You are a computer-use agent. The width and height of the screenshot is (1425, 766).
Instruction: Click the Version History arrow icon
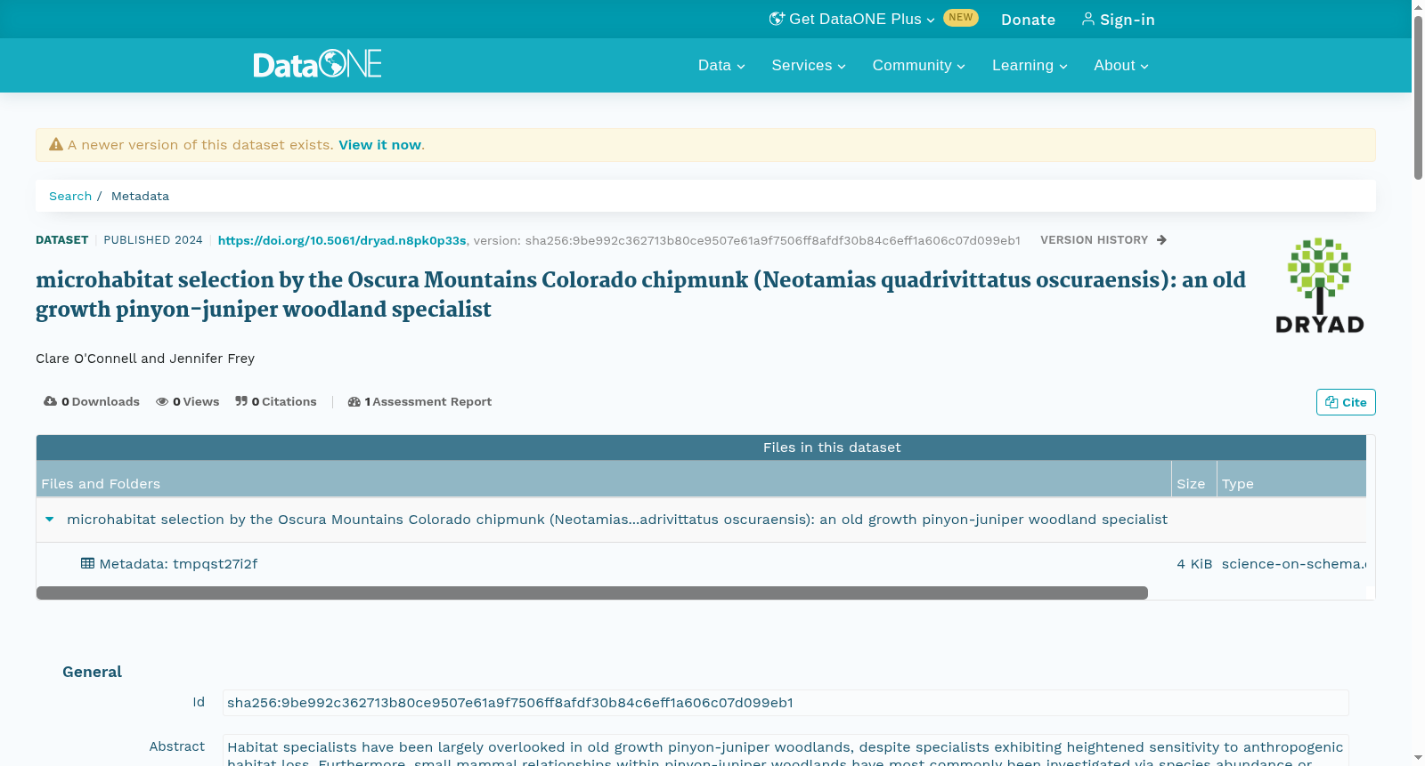point(1161,240)
